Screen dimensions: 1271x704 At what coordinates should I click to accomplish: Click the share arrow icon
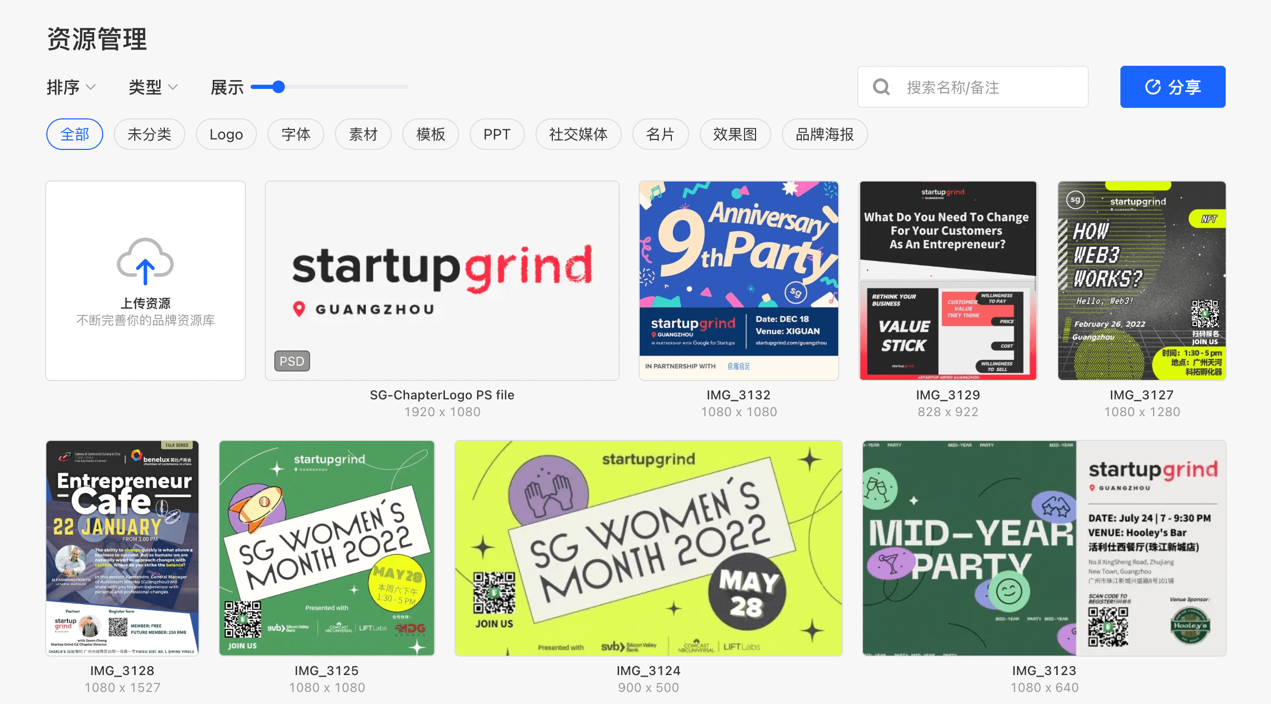coord(1153,87)
